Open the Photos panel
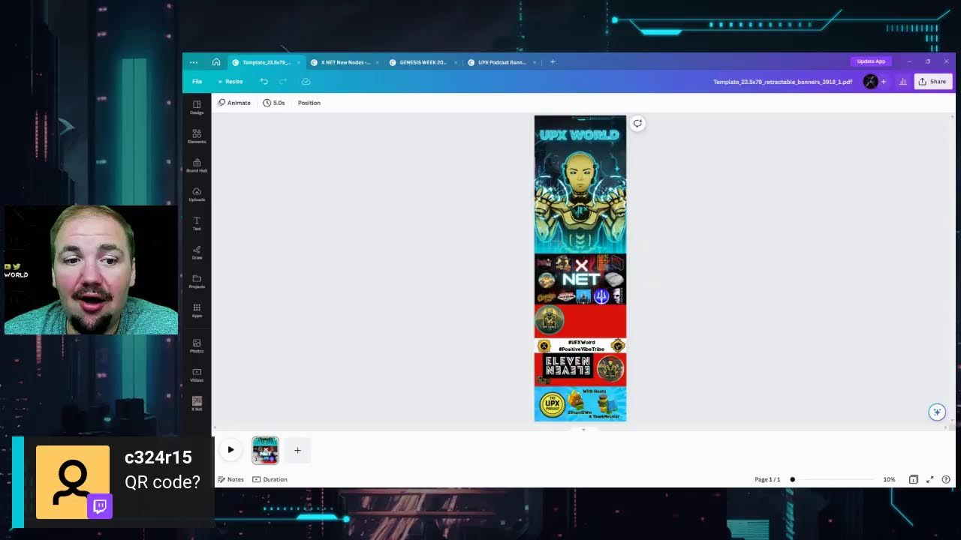Screen dimensions: 961x540 click(x=197, y=346)
